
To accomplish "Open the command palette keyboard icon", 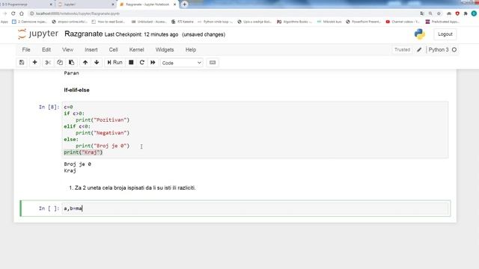I will point(213,63).
